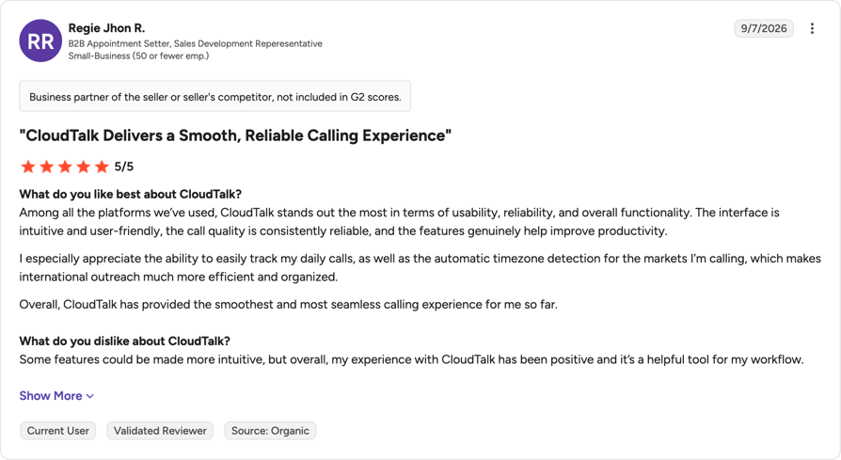Select the Source: Organic tag
The height and width of the screenshot is (460, 841).
click(270, 431)
